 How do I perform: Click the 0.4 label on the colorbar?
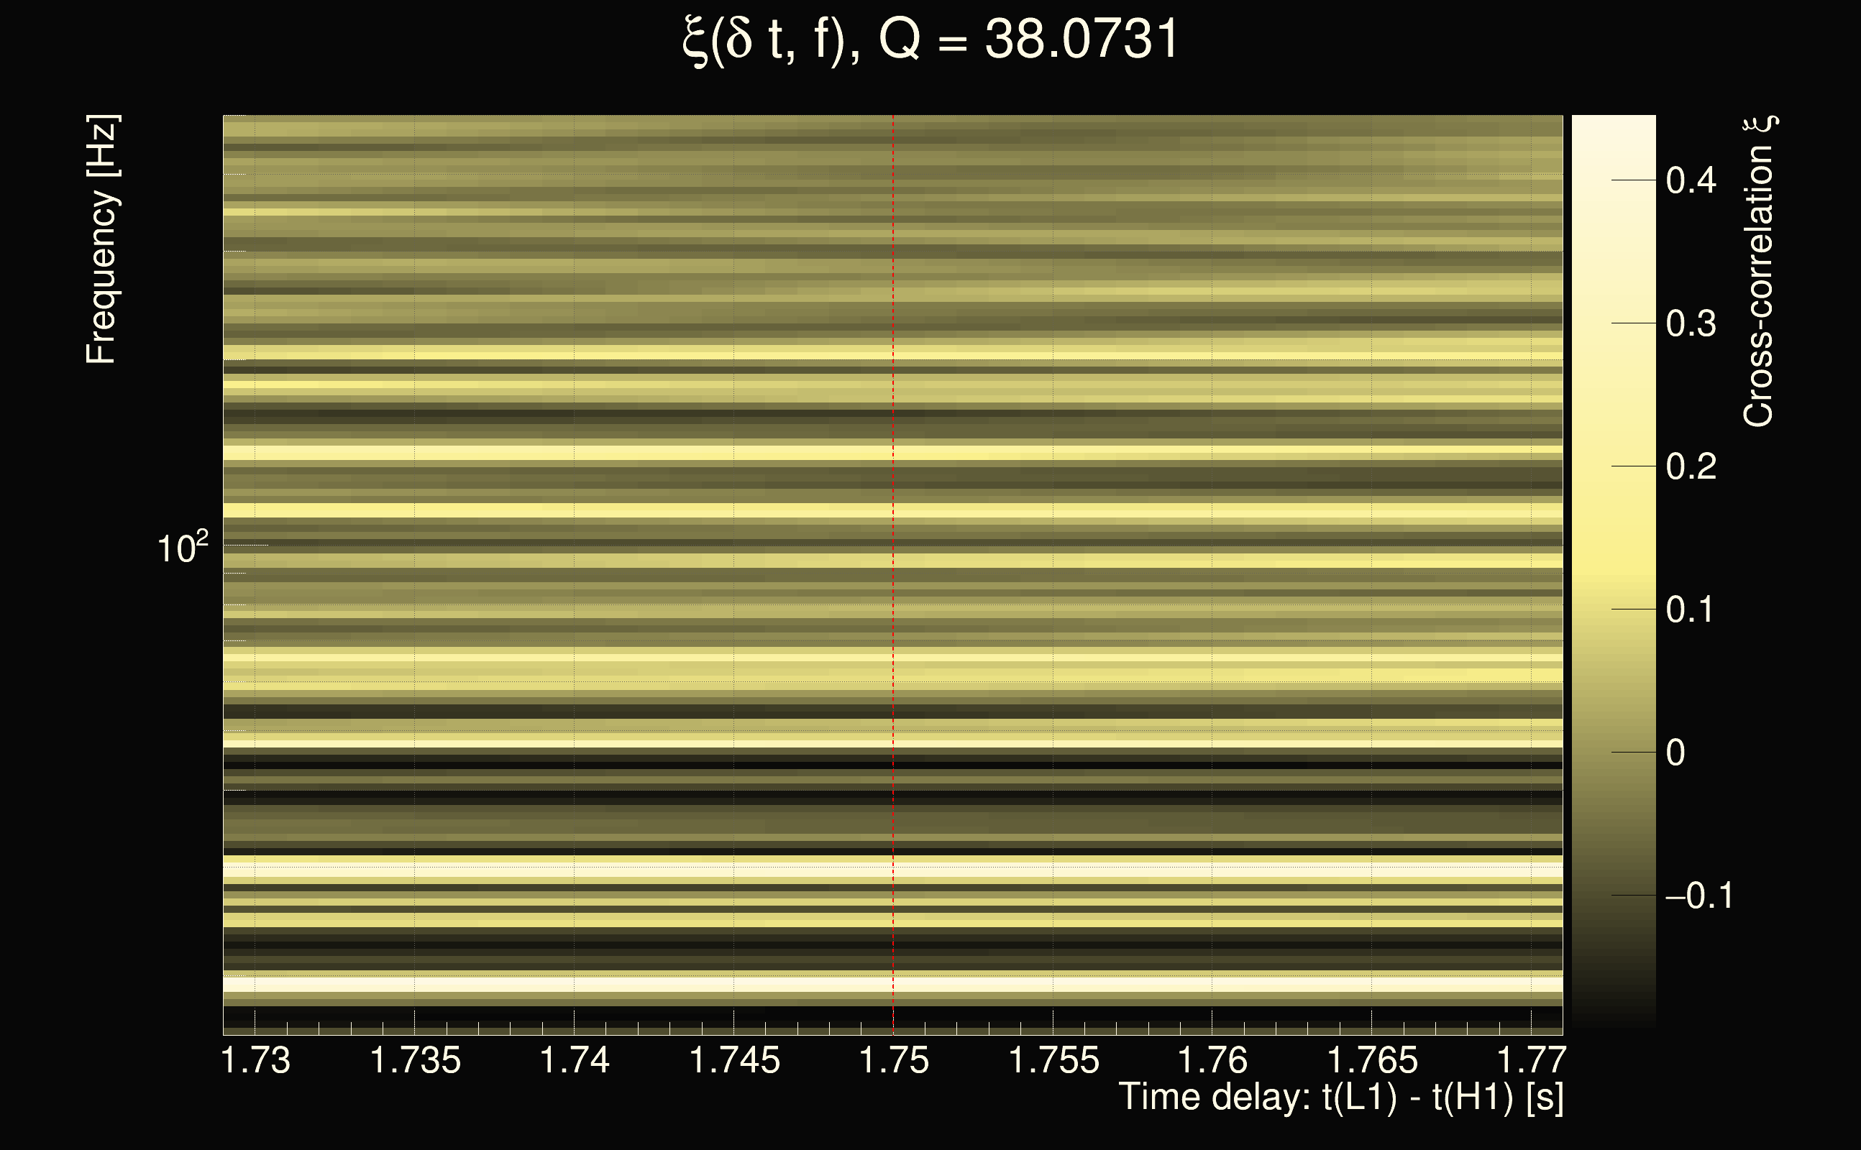click(x=1691, y=181)
